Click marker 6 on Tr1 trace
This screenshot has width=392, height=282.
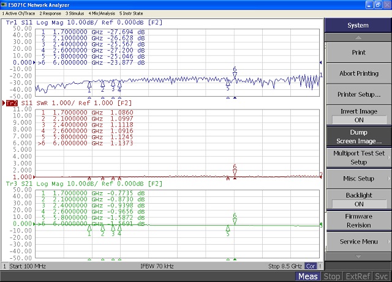(x=235, y=73)
